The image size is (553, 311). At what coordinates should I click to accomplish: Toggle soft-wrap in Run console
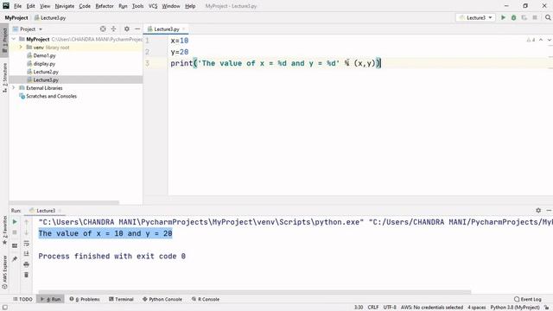click(27, 244)
